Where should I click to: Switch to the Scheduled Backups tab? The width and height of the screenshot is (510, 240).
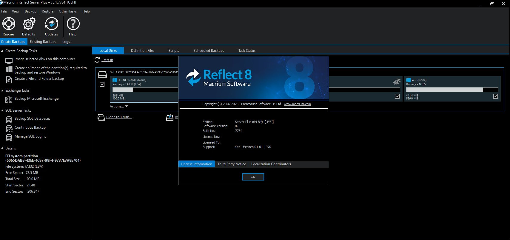(x=209, y=51)
